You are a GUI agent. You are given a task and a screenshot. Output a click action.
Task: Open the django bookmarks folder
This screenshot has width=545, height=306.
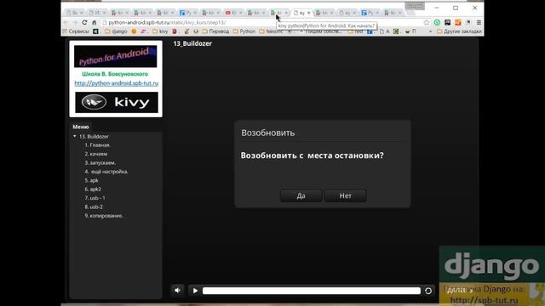point(116,31)
